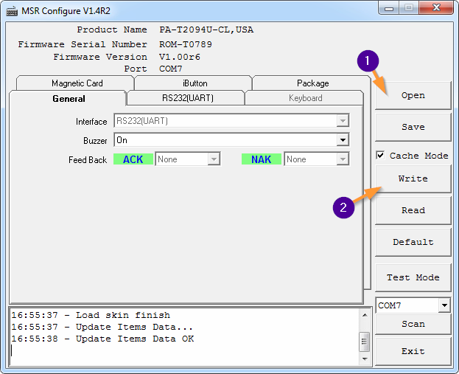Switch to the iButton tab

tap(195, 83)
